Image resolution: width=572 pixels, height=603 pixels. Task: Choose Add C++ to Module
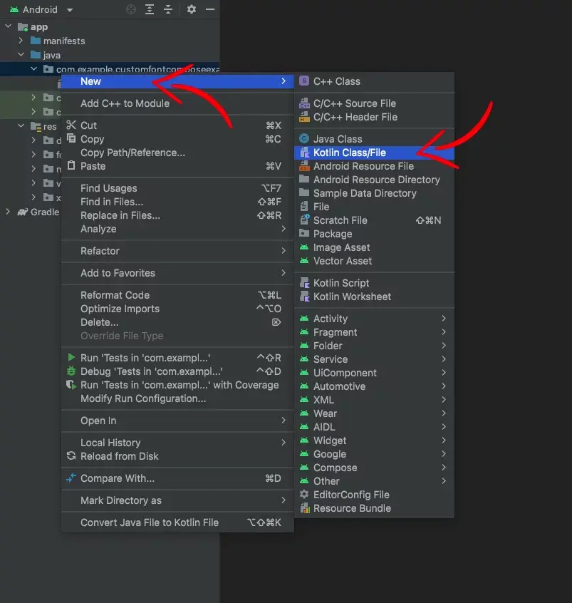click(177, 103)
